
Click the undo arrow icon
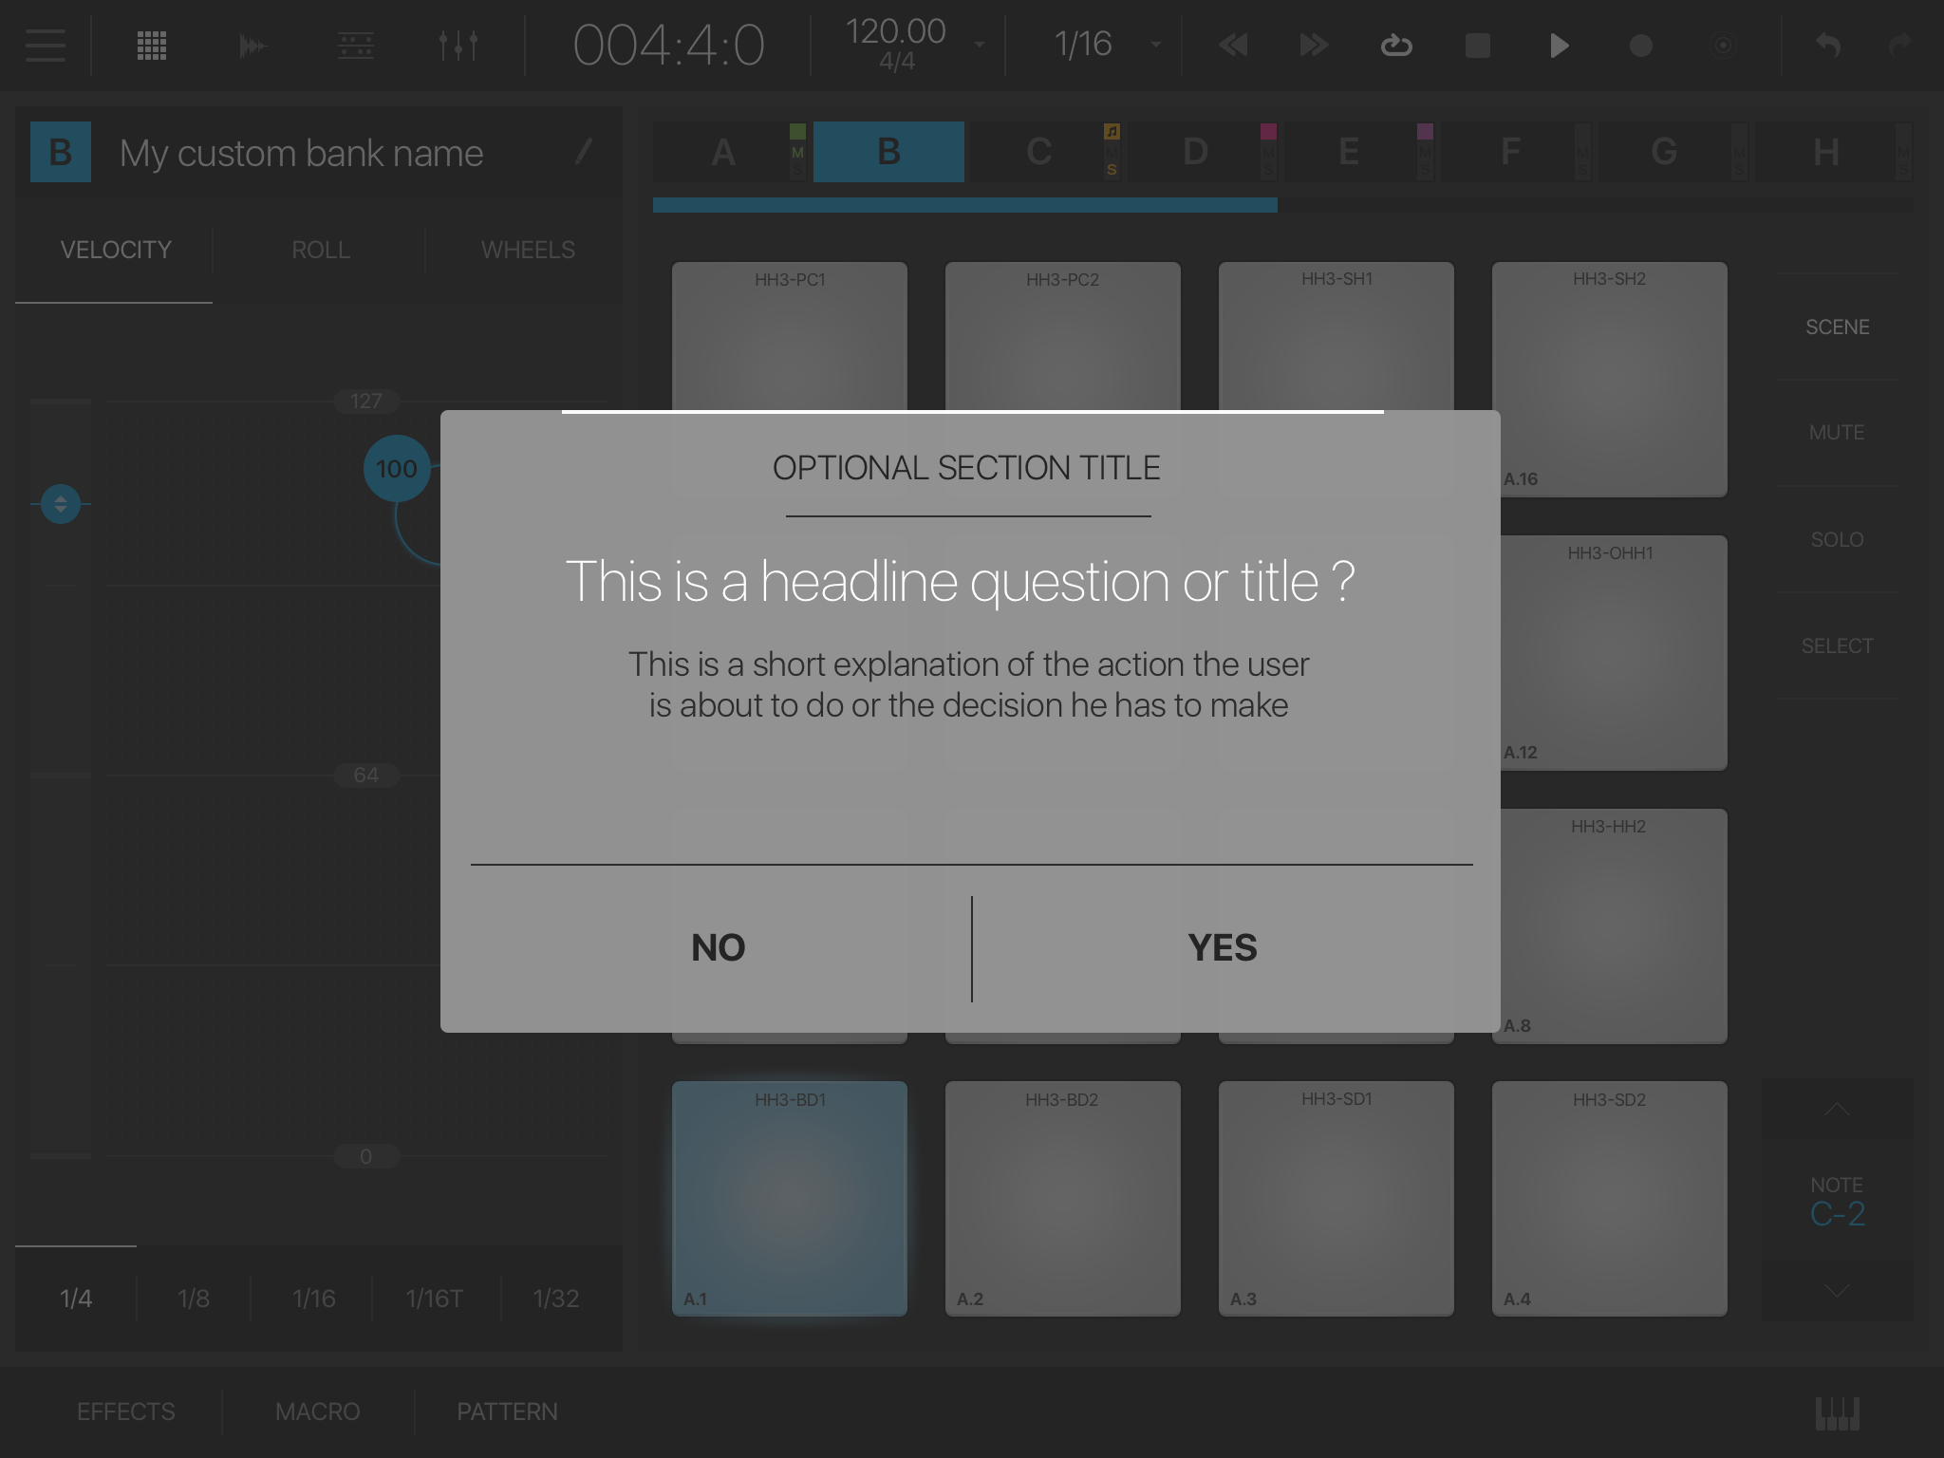coord(1827,45)
